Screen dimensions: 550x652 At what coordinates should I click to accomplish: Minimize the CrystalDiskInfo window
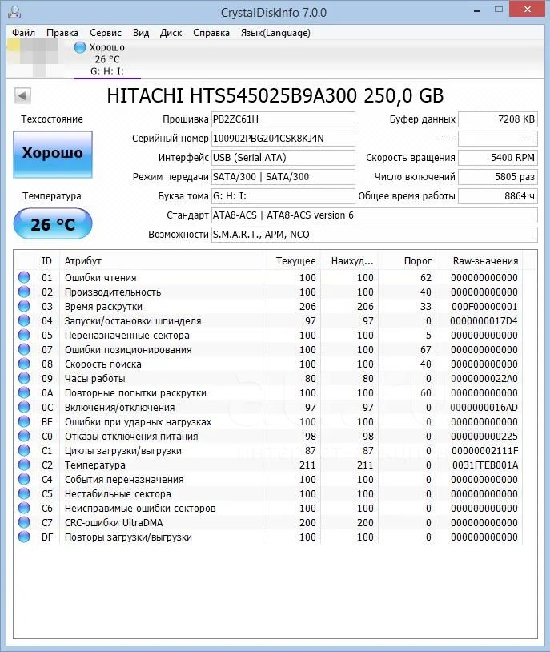(477, 10)
